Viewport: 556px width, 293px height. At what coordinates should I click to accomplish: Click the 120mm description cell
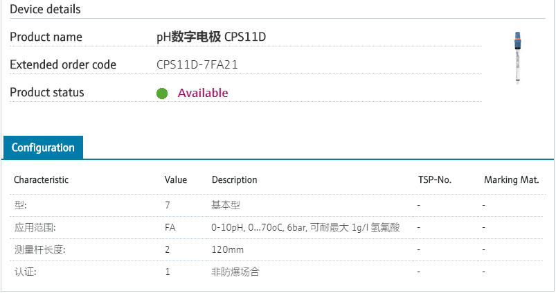(228, 249)
